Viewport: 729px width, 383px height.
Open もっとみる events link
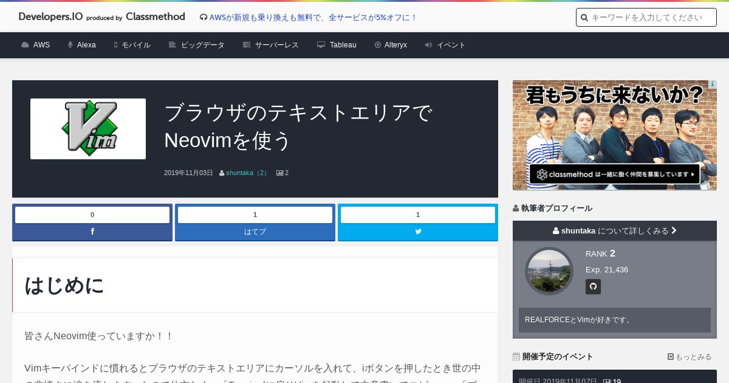[x=690, y=357]
